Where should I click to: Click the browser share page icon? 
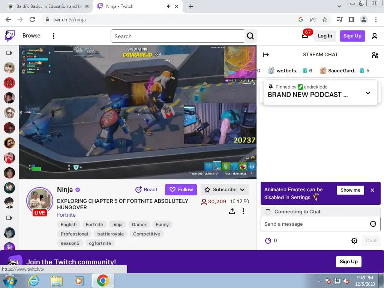pyautogui.click(x=313, y=19)
